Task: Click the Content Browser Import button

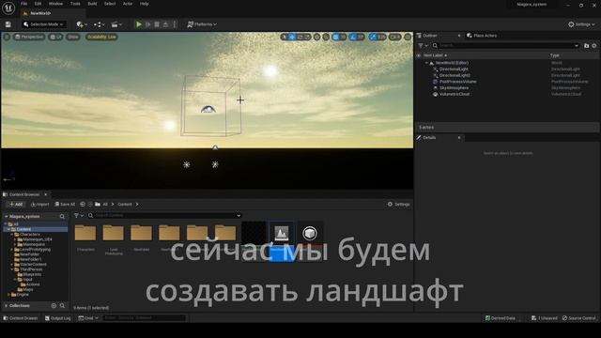Action: [x=39, y=205]
